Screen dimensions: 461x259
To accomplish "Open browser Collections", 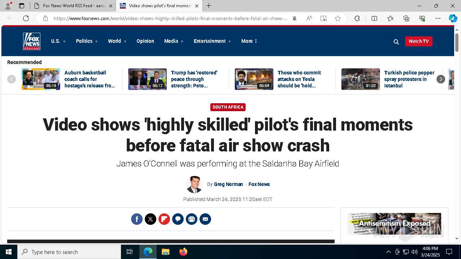I will click(x=406, y=18).
